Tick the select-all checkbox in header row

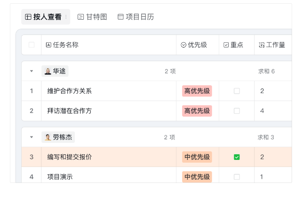tap(32, 45)
